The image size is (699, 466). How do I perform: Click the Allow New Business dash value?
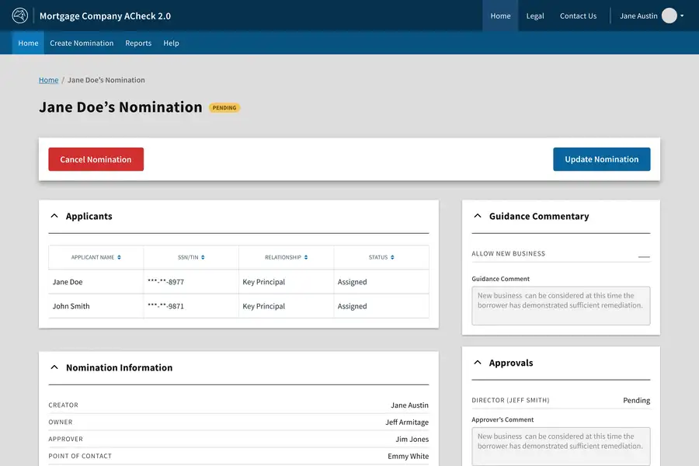coord(644,257)
